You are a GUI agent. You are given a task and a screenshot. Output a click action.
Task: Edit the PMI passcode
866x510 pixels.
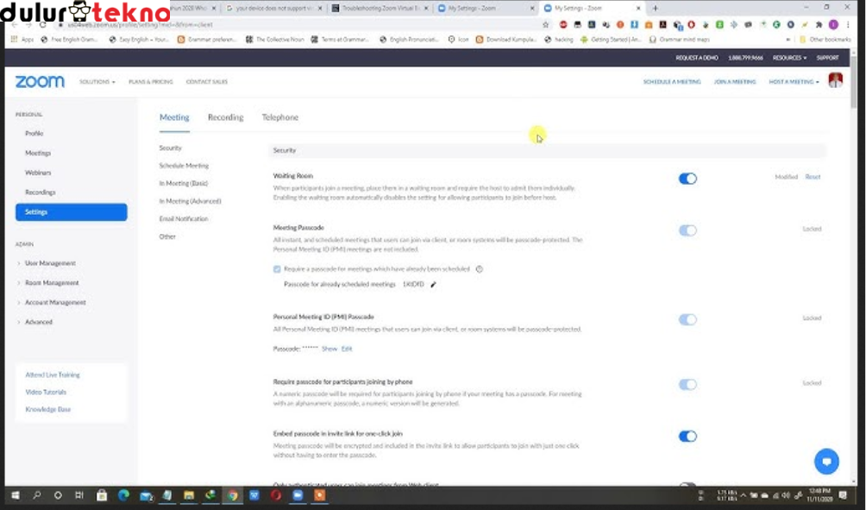pos(346,349)
